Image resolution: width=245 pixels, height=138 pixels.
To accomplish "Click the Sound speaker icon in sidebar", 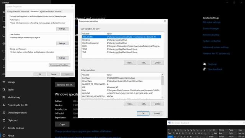I will [4, 43].
